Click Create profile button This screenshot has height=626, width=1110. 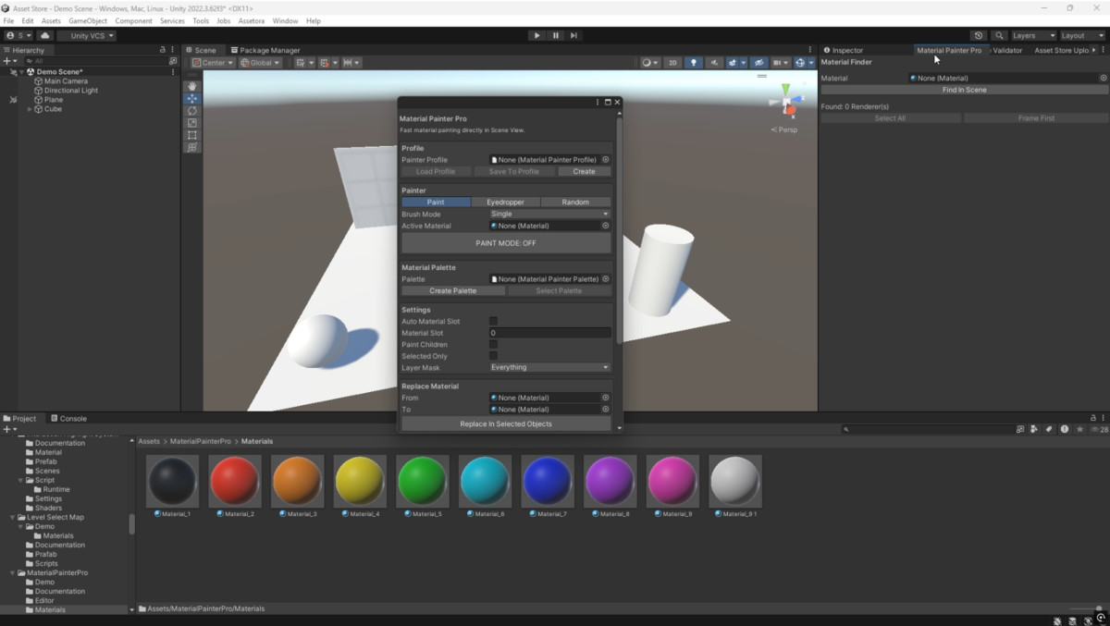[585, 171]
